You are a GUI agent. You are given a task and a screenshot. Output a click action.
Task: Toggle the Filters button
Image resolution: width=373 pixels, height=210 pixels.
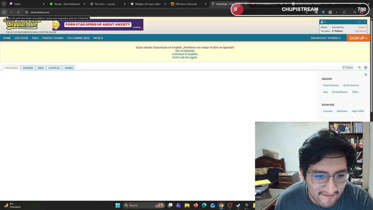click(x=348, y=68)
